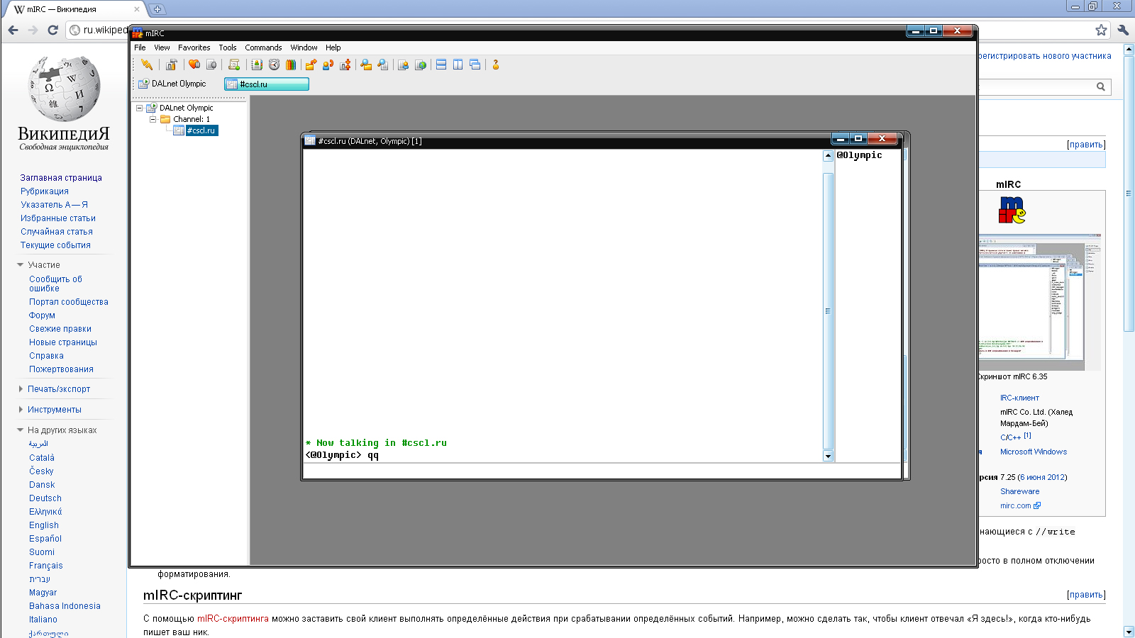
Task: Bookmark page with Chrome star icon
Action: [x=1101, y=30]
